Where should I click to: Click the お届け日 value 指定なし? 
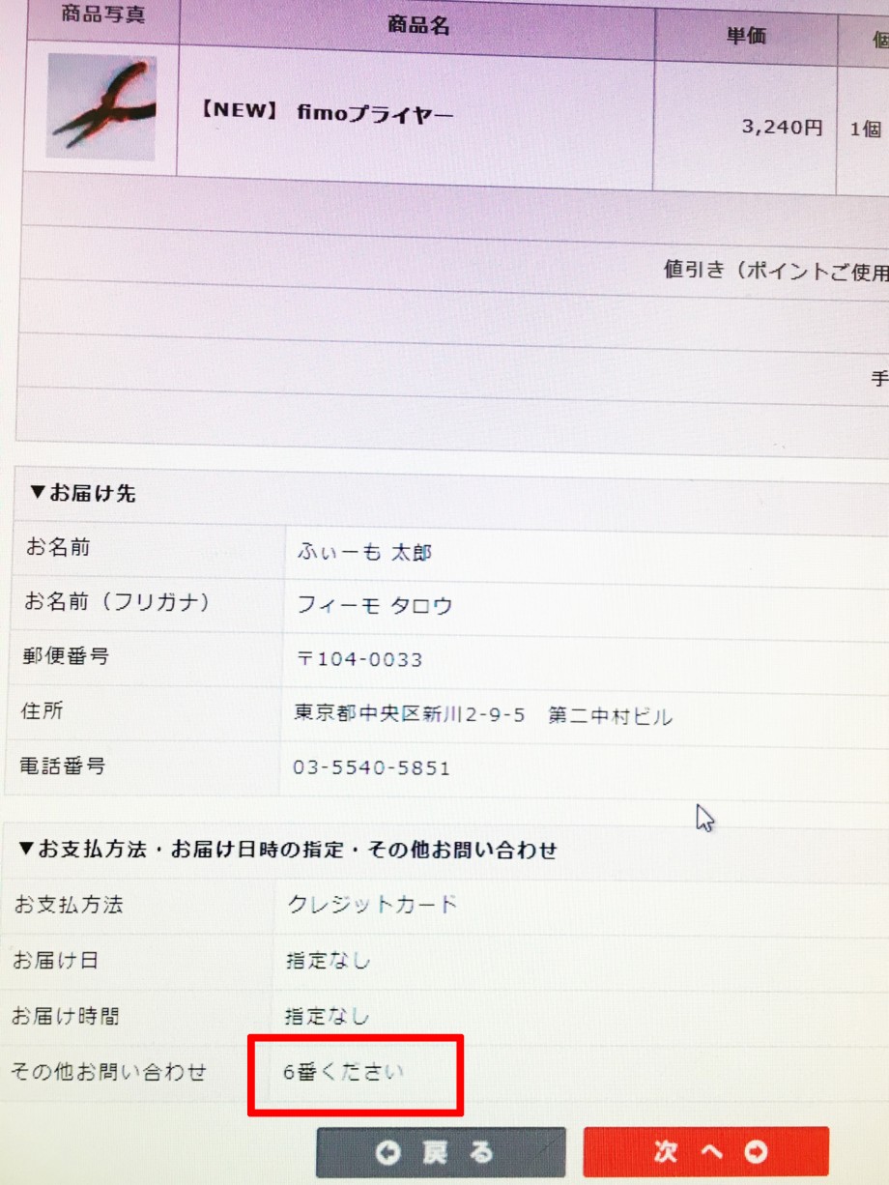tap(328, 961)
